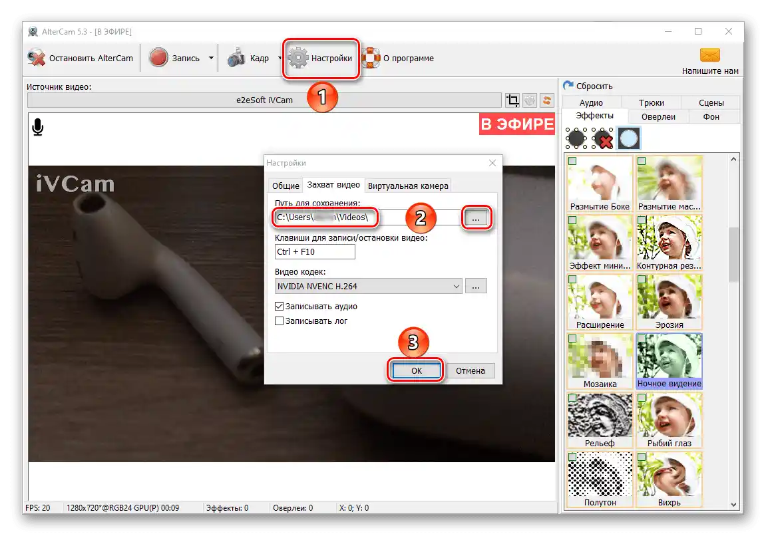This screenshot has height=536, width=766.
Task: Click 1280x720*@RGB24 status bar entry
Action: tap(122, 507)
